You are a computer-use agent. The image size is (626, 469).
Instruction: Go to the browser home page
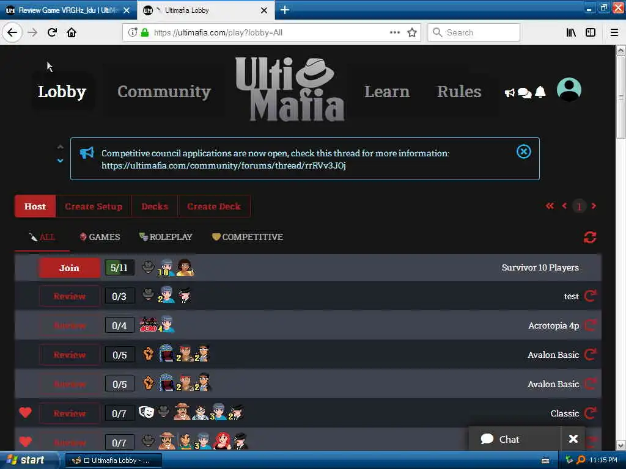(72, 32)
